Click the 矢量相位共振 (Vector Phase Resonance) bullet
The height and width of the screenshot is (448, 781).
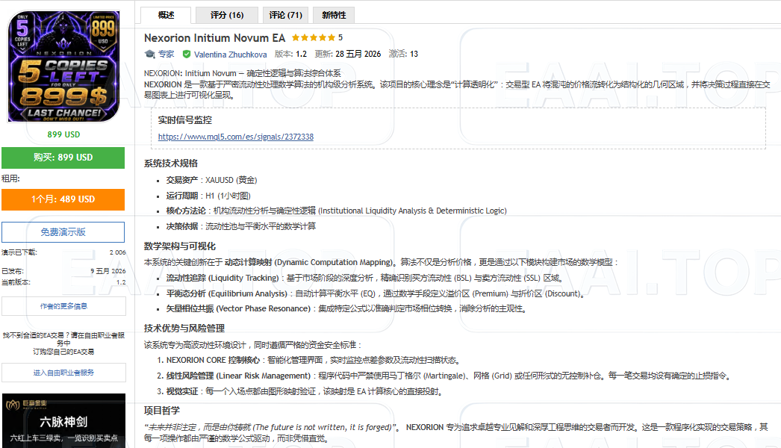pos(346,309)
